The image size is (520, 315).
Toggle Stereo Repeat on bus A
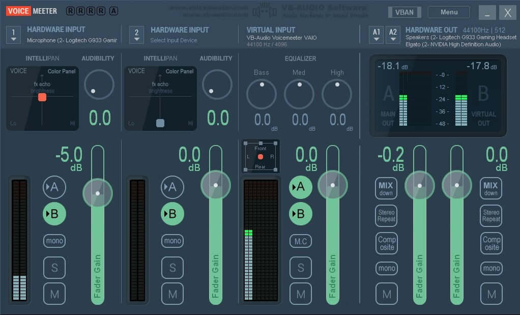point(386,216)
